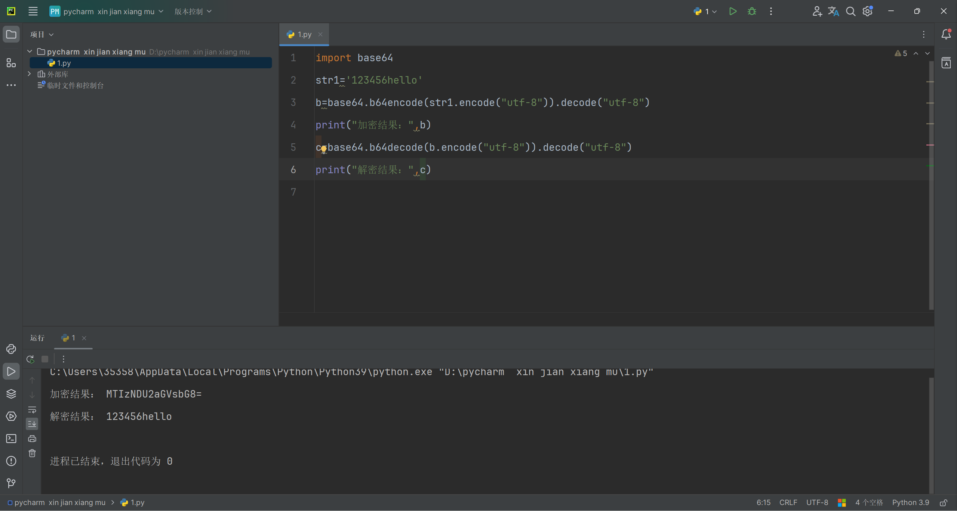Open Terminal tool window

tap(11, 439)
